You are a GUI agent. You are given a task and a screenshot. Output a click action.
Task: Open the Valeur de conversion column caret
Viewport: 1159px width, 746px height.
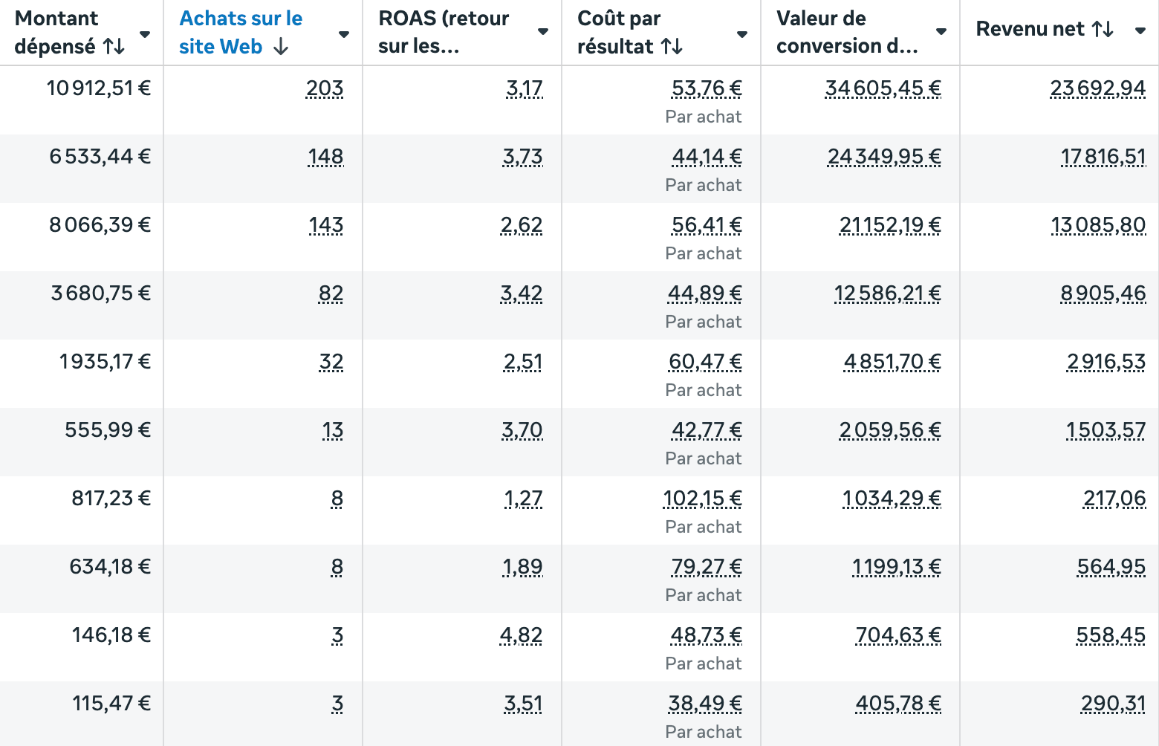pyautogui.click(x=941, y=31)
